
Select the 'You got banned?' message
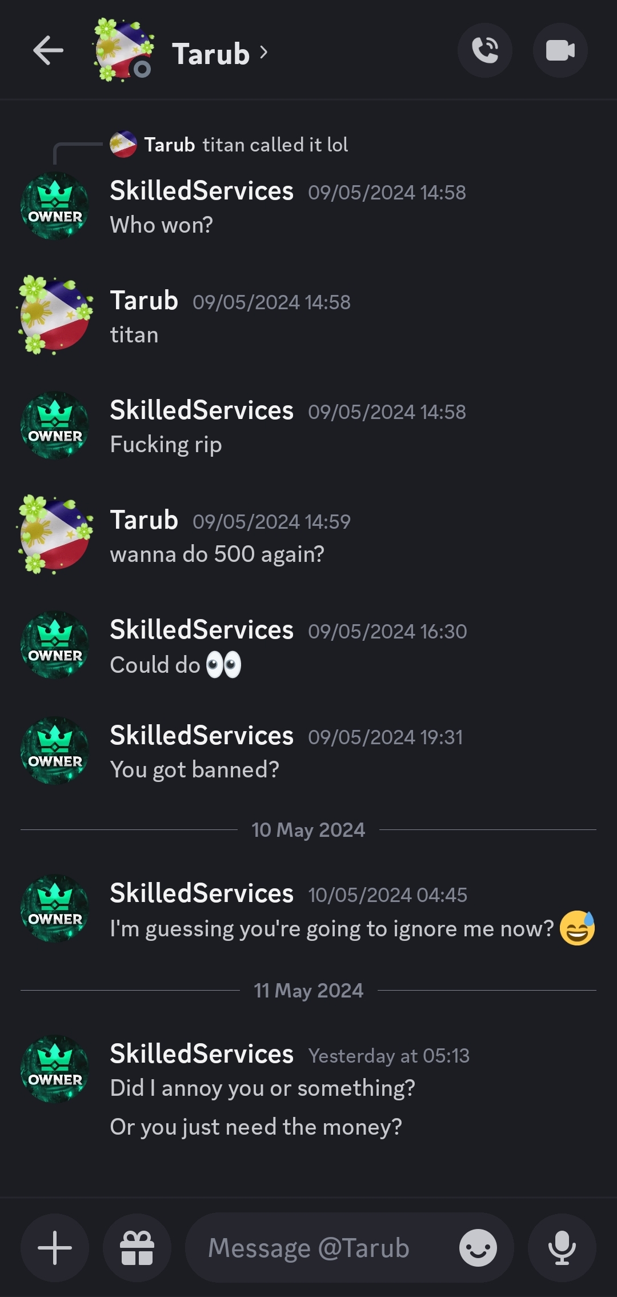[194, 770]
